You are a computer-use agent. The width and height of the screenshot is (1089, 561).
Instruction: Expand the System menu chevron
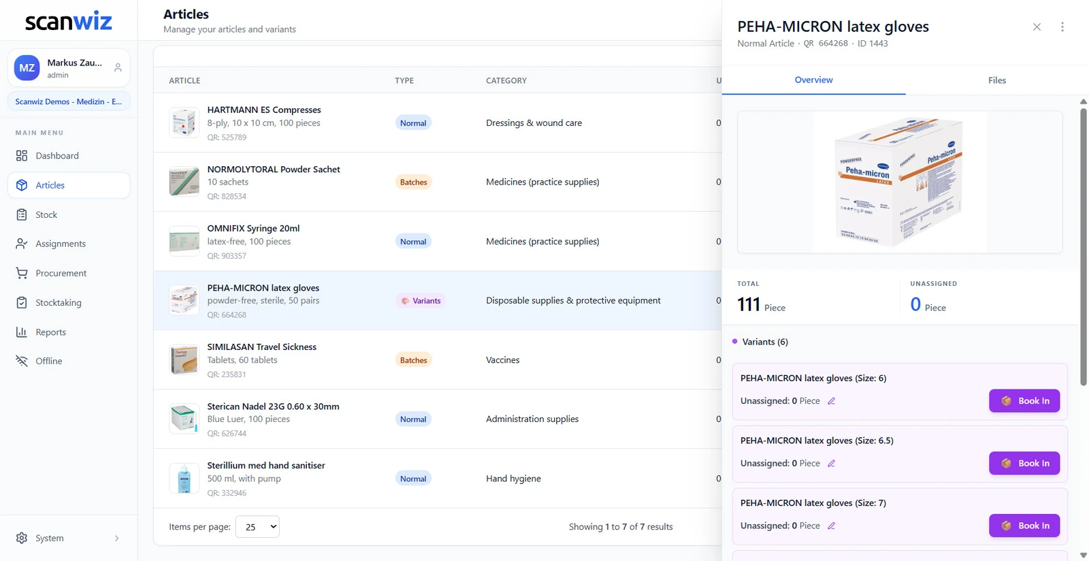pos(117,539)
